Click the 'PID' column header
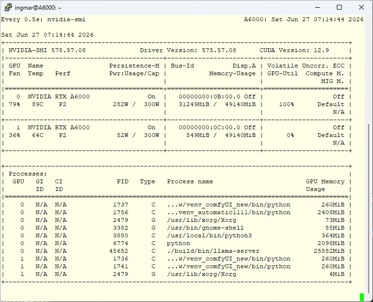 pyautogui.click(x=123, y=182)
